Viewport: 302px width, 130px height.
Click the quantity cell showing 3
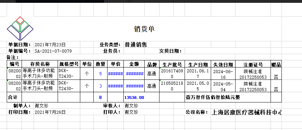[100, 86]
